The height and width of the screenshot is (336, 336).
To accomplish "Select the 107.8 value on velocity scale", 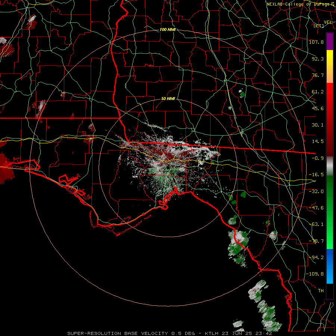I will pyautogui.click(x=316, y=42).
